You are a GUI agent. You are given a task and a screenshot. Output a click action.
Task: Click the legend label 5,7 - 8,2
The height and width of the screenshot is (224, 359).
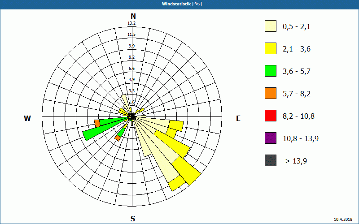click(297, 94)
